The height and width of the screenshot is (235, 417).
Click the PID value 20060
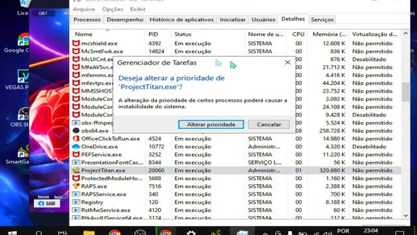156,170
